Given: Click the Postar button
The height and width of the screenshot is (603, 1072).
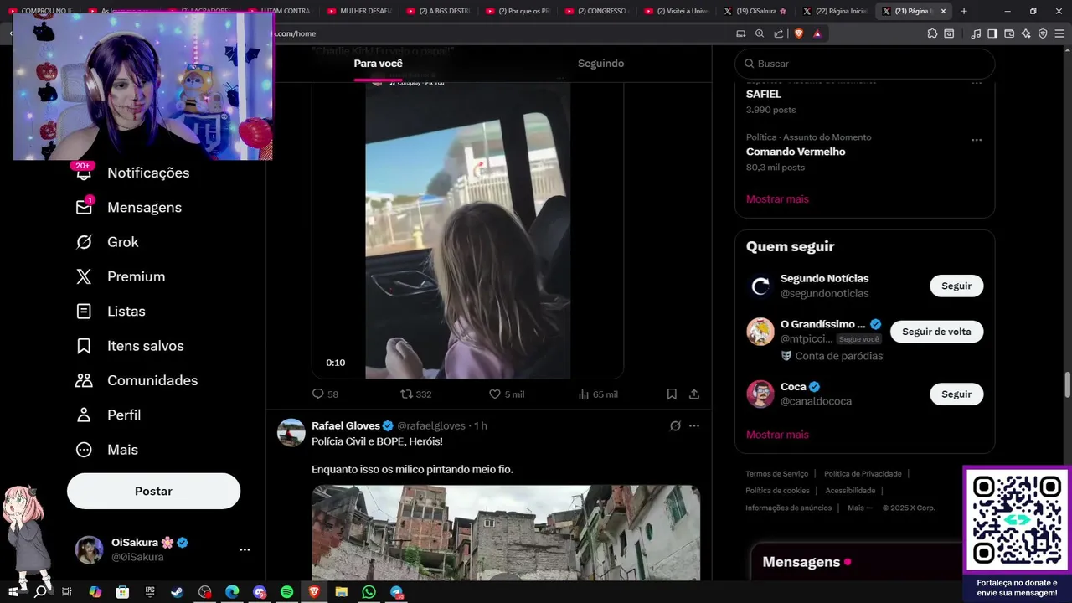Looking at the screenshot, I should pyautogui.click(x=153, y=491).
